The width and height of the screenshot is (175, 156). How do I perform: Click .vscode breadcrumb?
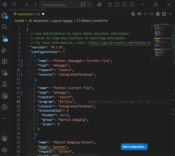tap(19, 21)
